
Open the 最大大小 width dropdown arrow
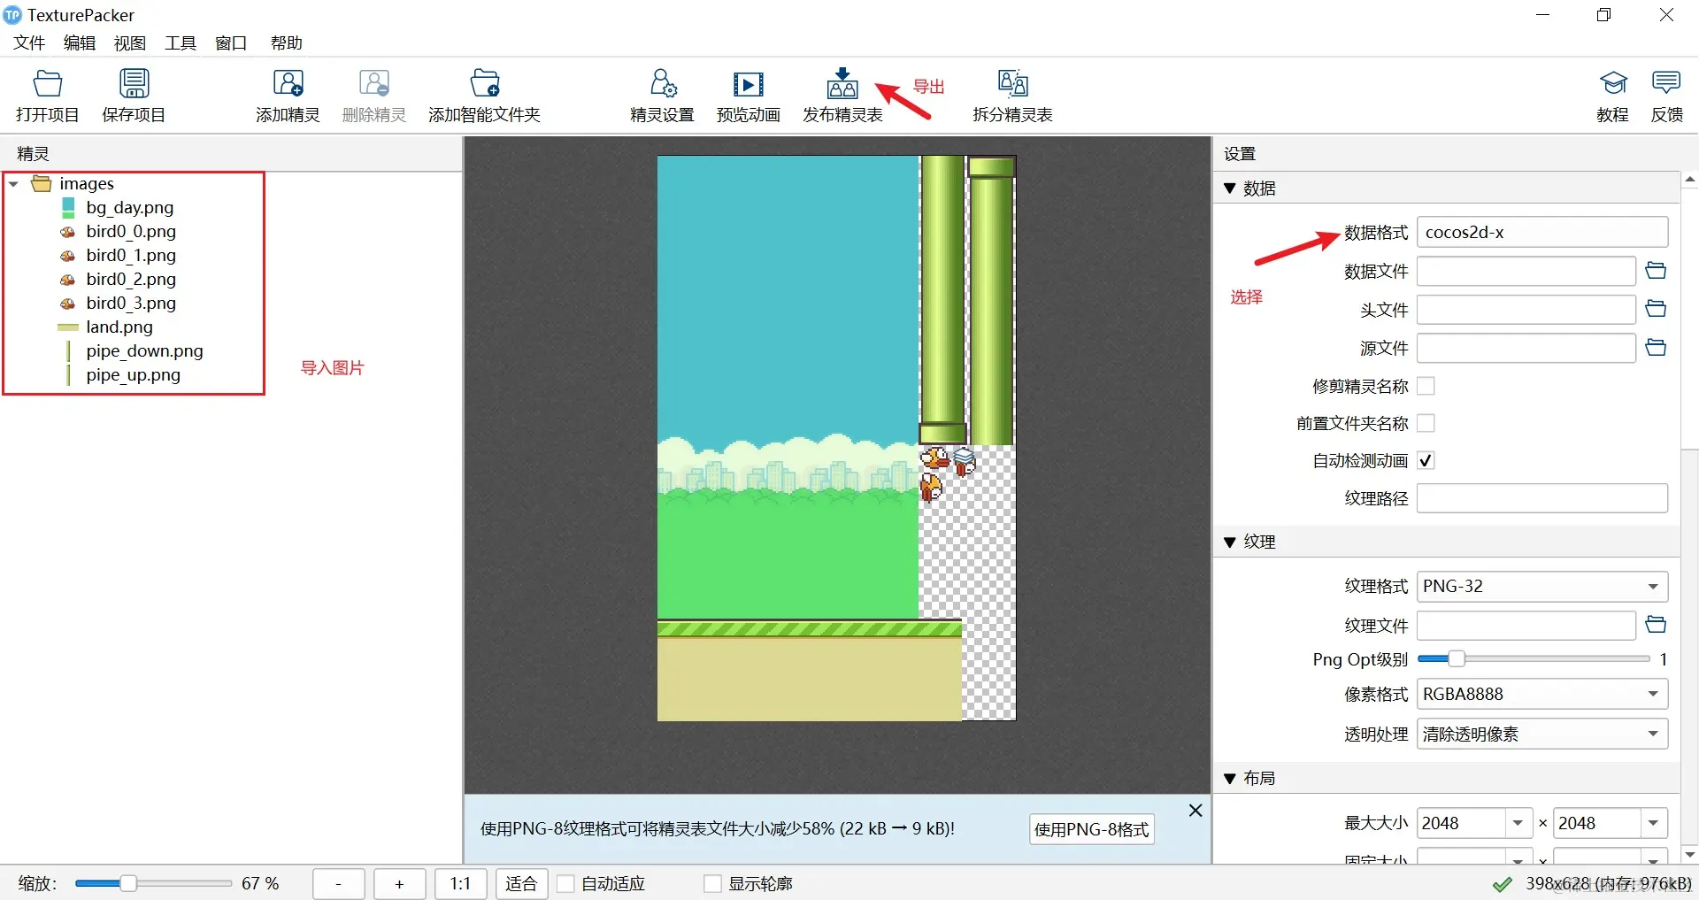(1518, 823)
